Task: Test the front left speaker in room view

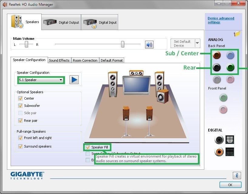Action: click(113, 84)
